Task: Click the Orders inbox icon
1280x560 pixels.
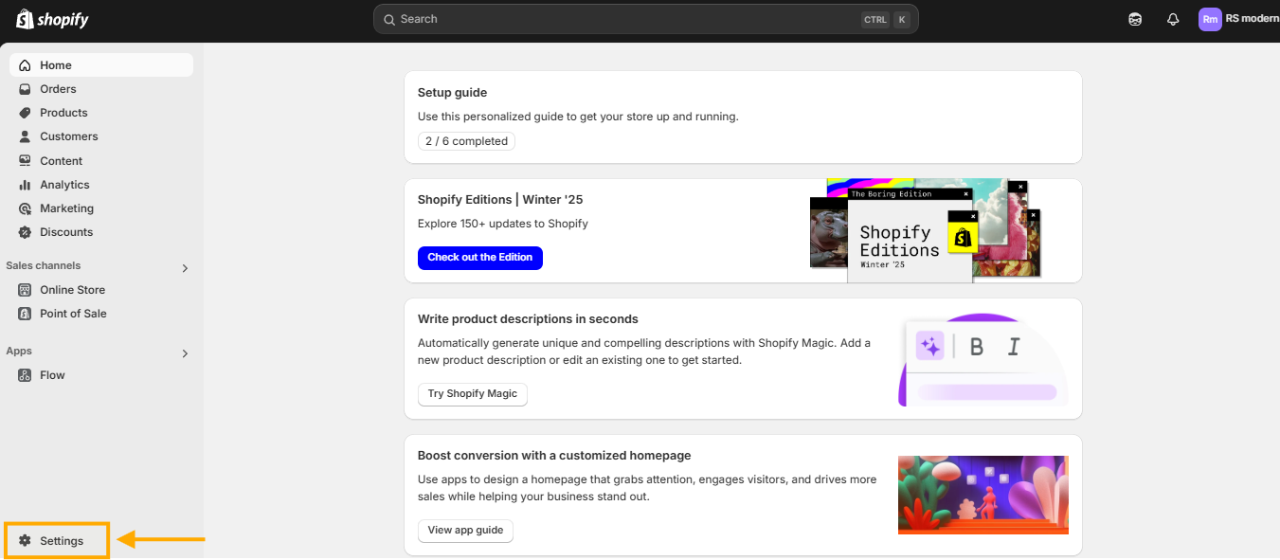Action: click(x=25, y=89)
